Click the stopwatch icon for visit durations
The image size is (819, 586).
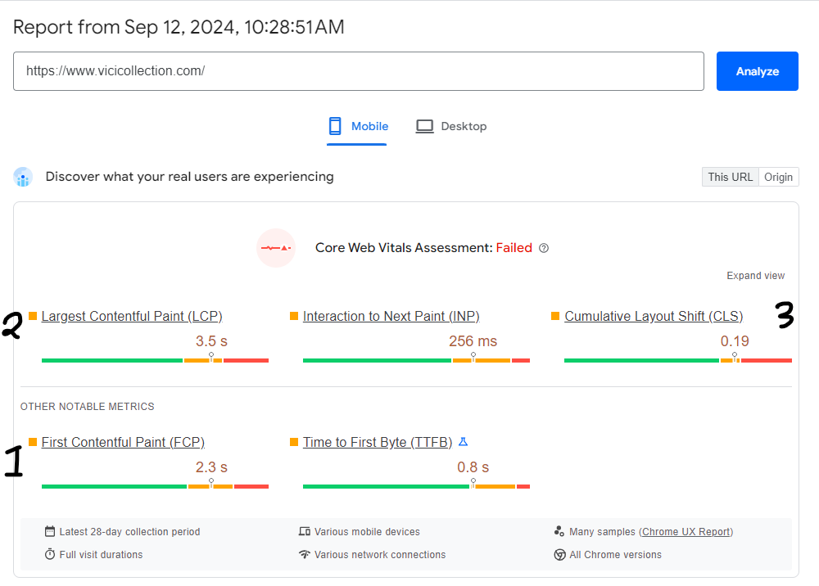click(x=50, y=555)
